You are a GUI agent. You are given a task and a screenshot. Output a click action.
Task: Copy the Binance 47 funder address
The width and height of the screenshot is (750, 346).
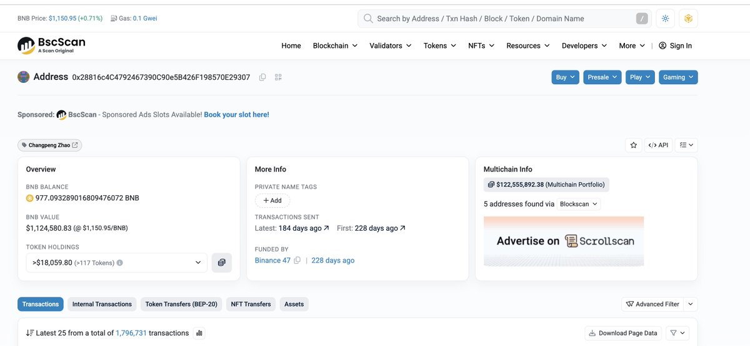pyautogui.click(x=297, y=261)
